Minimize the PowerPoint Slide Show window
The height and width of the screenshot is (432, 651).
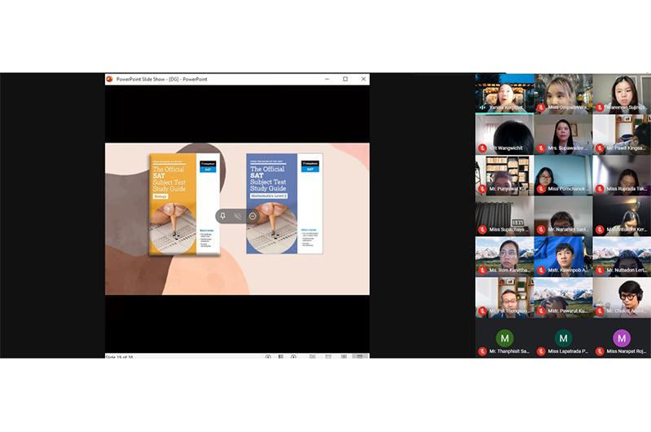pyautogui.click(x=328, y=79)
